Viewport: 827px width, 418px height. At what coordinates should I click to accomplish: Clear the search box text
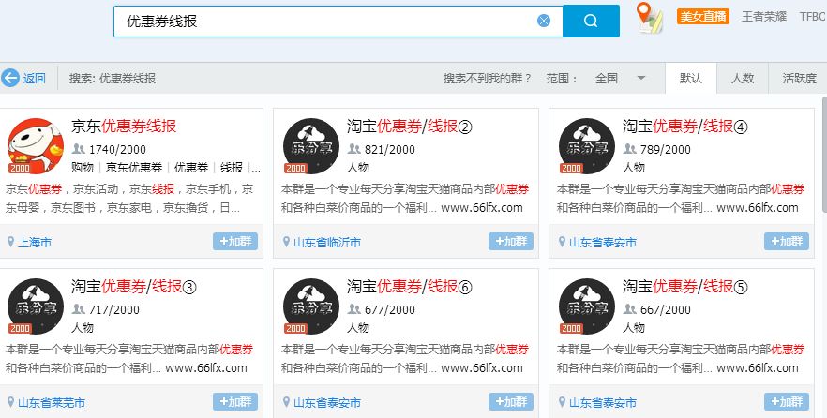544,21
